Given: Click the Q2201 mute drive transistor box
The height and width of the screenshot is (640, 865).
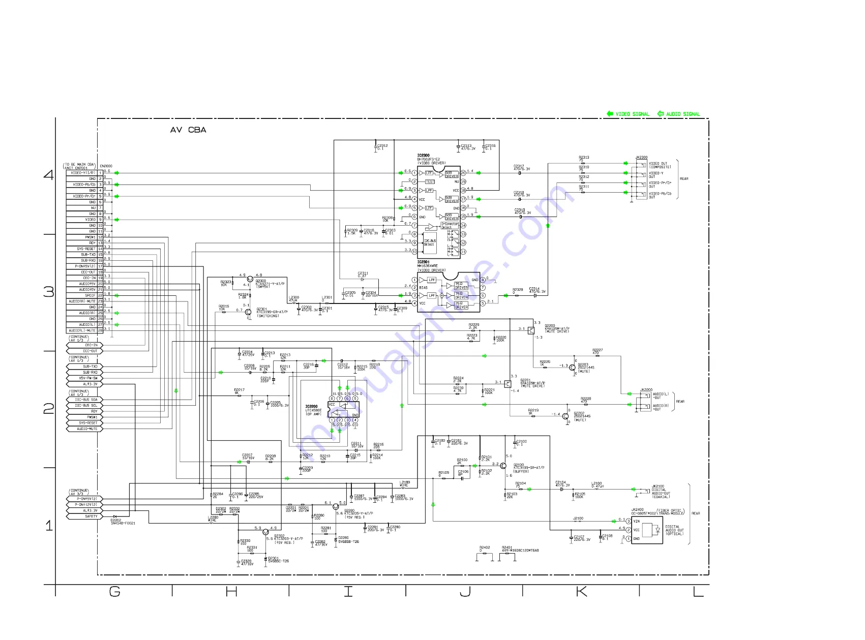Looking at the screenshot, I should tap(508, 384).
